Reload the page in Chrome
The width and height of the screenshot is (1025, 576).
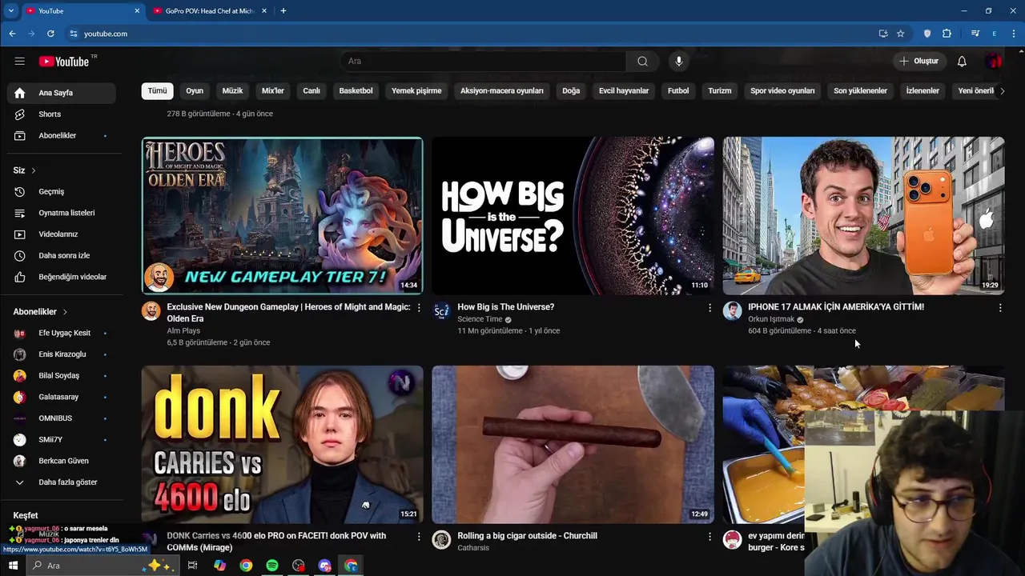50,34
